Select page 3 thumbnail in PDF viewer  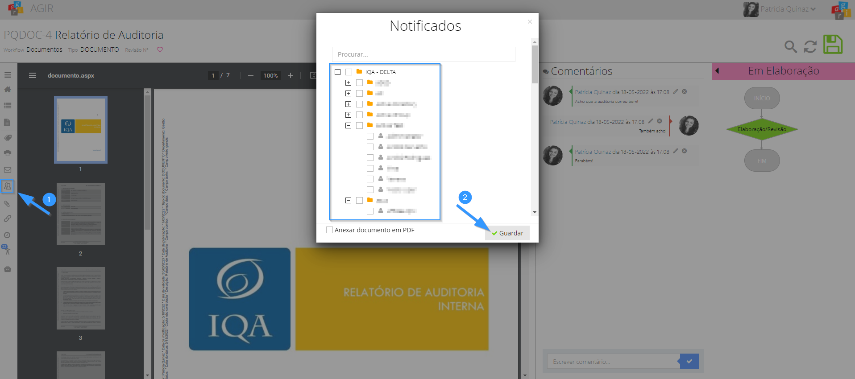pos(81,298)
